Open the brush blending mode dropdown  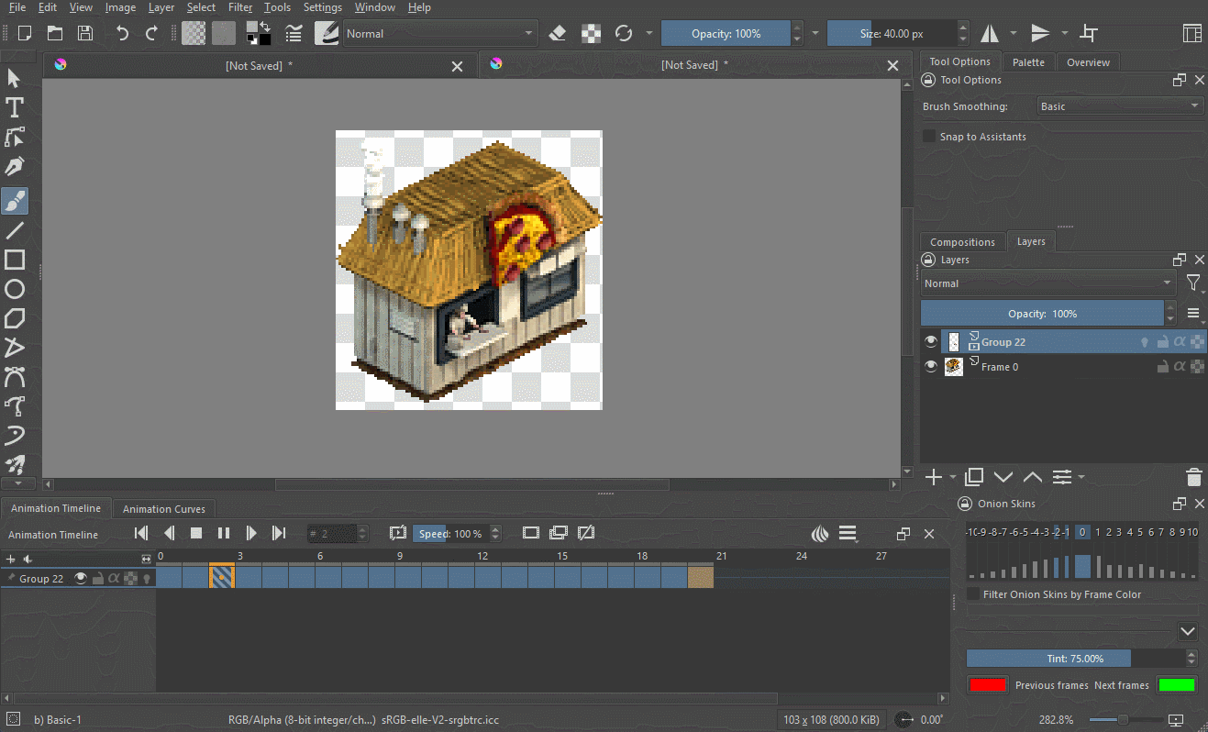click(x=440, y=34)
